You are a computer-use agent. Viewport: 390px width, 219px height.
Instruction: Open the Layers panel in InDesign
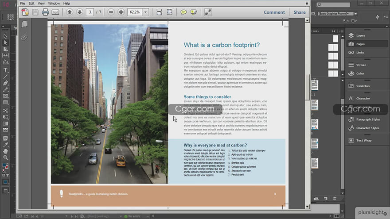tap(367, 35)
